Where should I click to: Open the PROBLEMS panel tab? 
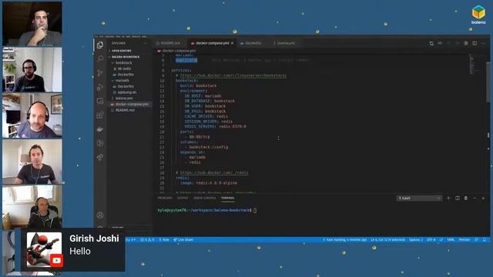(x=165, y=199)
